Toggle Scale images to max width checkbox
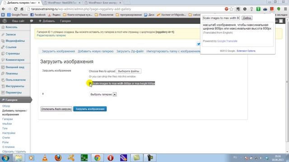Viewport: 289px width, 162px height. point(90,83)
